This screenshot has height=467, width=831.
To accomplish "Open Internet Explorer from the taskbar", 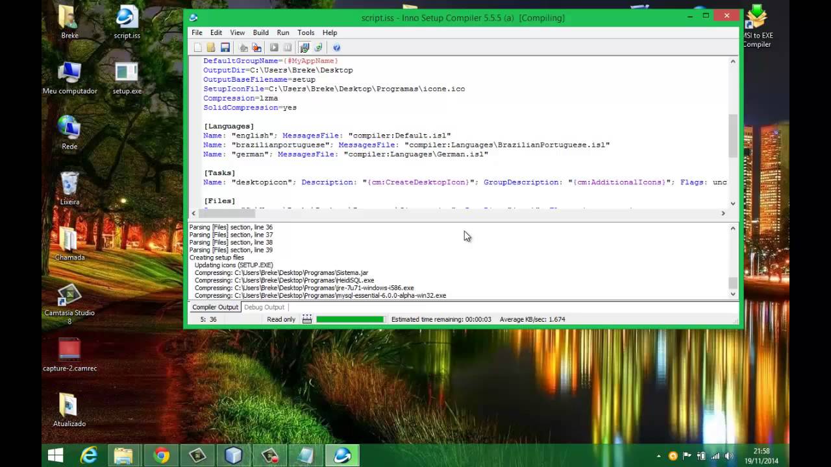I will 89,456.
